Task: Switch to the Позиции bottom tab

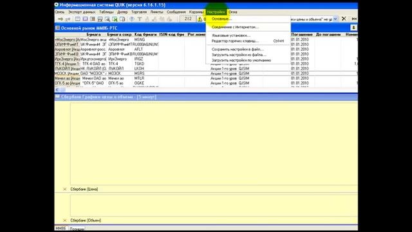Action: 77,229
